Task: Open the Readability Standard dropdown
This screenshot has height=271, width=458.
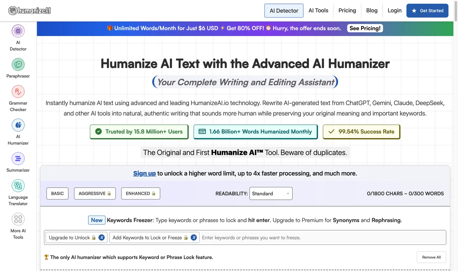Action: click(271, 193)
